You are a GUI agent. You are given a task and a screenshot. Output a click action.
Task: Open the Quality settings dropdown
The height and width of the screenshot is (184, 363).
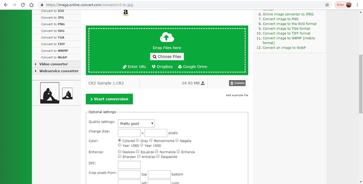click(x=136, y=123)
